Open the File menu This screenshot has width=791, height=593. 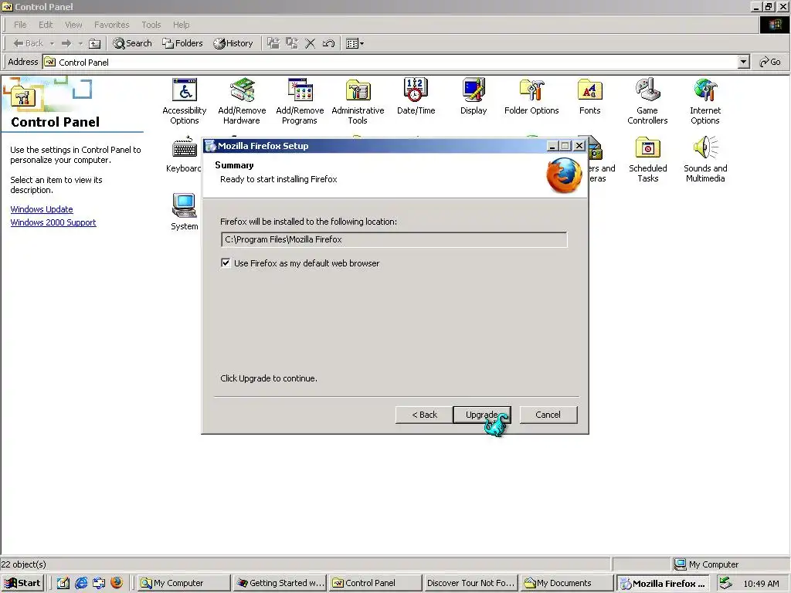point(20,25)
